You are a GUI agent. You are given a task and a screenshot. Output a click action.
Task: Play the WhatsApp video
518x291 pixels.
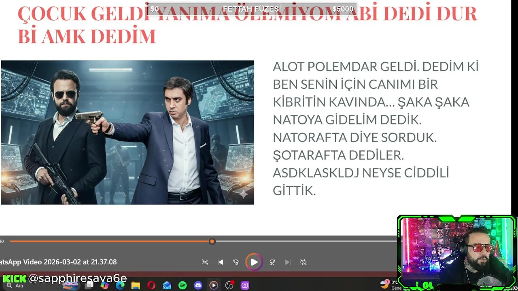point(254,262)
